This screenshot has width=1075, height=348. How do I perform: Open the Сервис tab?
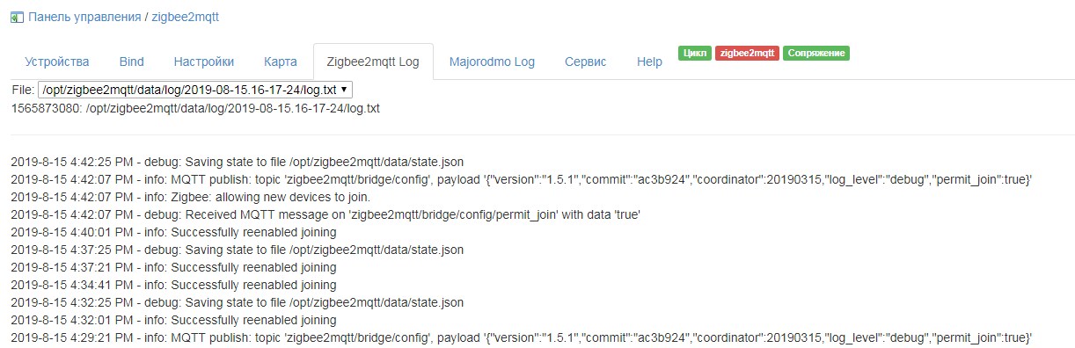click(x=586, y=62)
